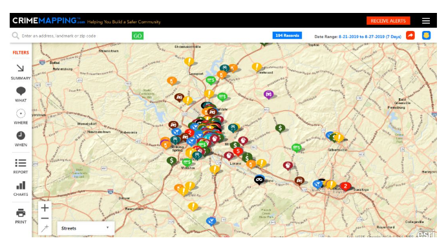This screenshot has height=247, width=446.
Task: Print the crime map
Action: 21,213
